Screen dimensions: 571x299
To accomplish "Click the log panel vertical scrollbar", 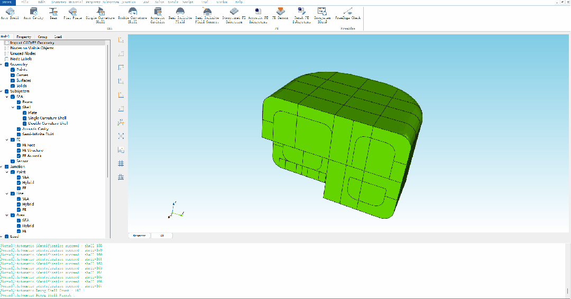I will click(567, 292).
